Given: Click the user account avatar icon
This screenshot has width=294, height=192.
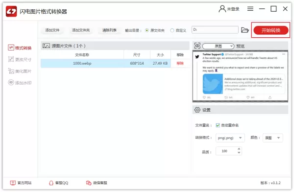Looking at the screenshot, I should [x=222, y=9].
